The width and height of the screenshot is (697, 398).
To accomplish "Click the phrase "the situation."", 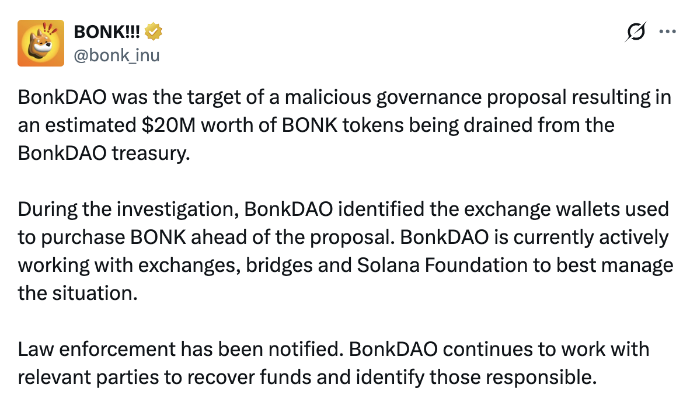I will [78, 293].
